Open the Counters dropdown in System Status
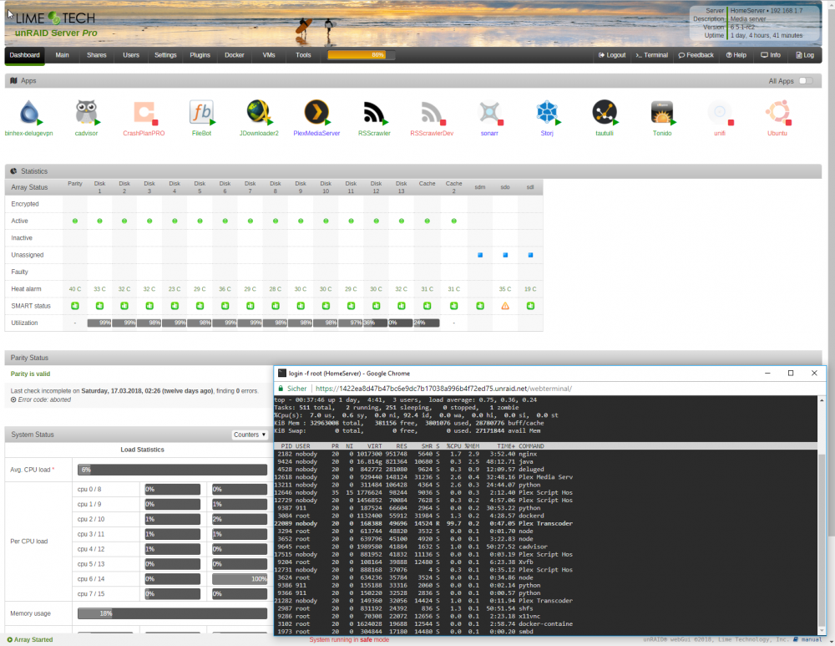The image size is (835, 646). point(250,435)
